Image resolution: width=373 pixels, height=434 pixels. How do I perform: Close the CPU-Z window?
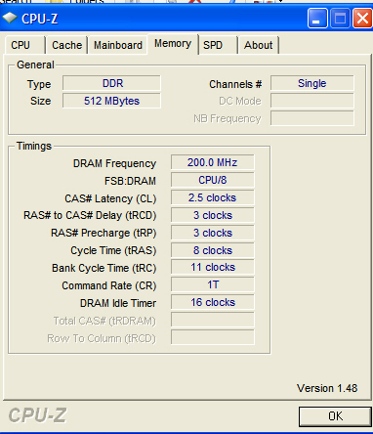pos(362,19)
